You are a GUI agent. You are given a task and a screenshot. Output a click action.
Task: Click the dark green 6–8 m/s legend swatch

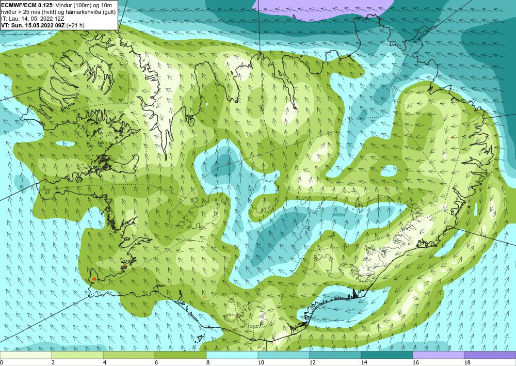pos(181,355)
